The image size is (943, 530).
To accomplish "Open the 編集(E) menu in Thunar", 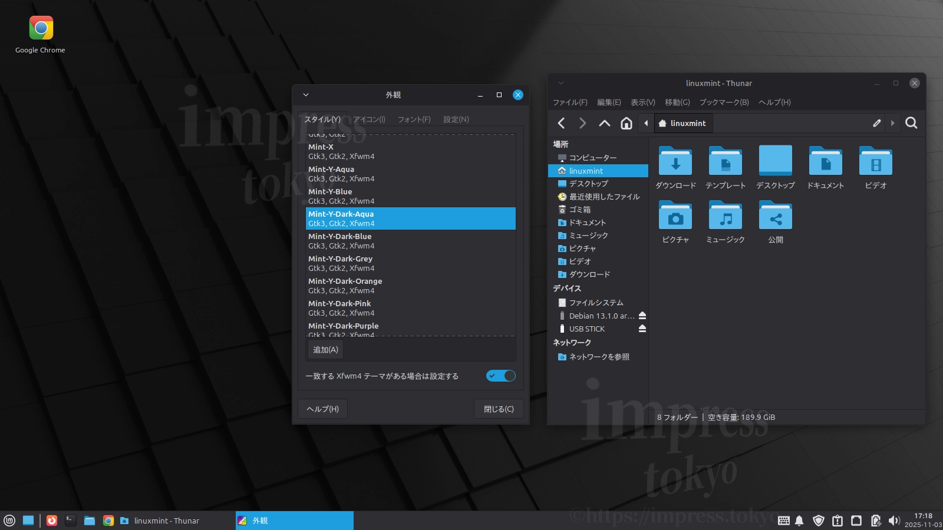I will coord(609,102).
